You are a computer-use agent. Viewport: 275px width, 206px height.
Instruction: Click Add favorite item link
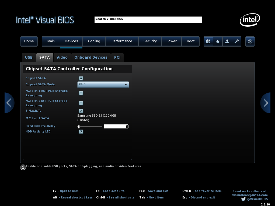(208, 191)
